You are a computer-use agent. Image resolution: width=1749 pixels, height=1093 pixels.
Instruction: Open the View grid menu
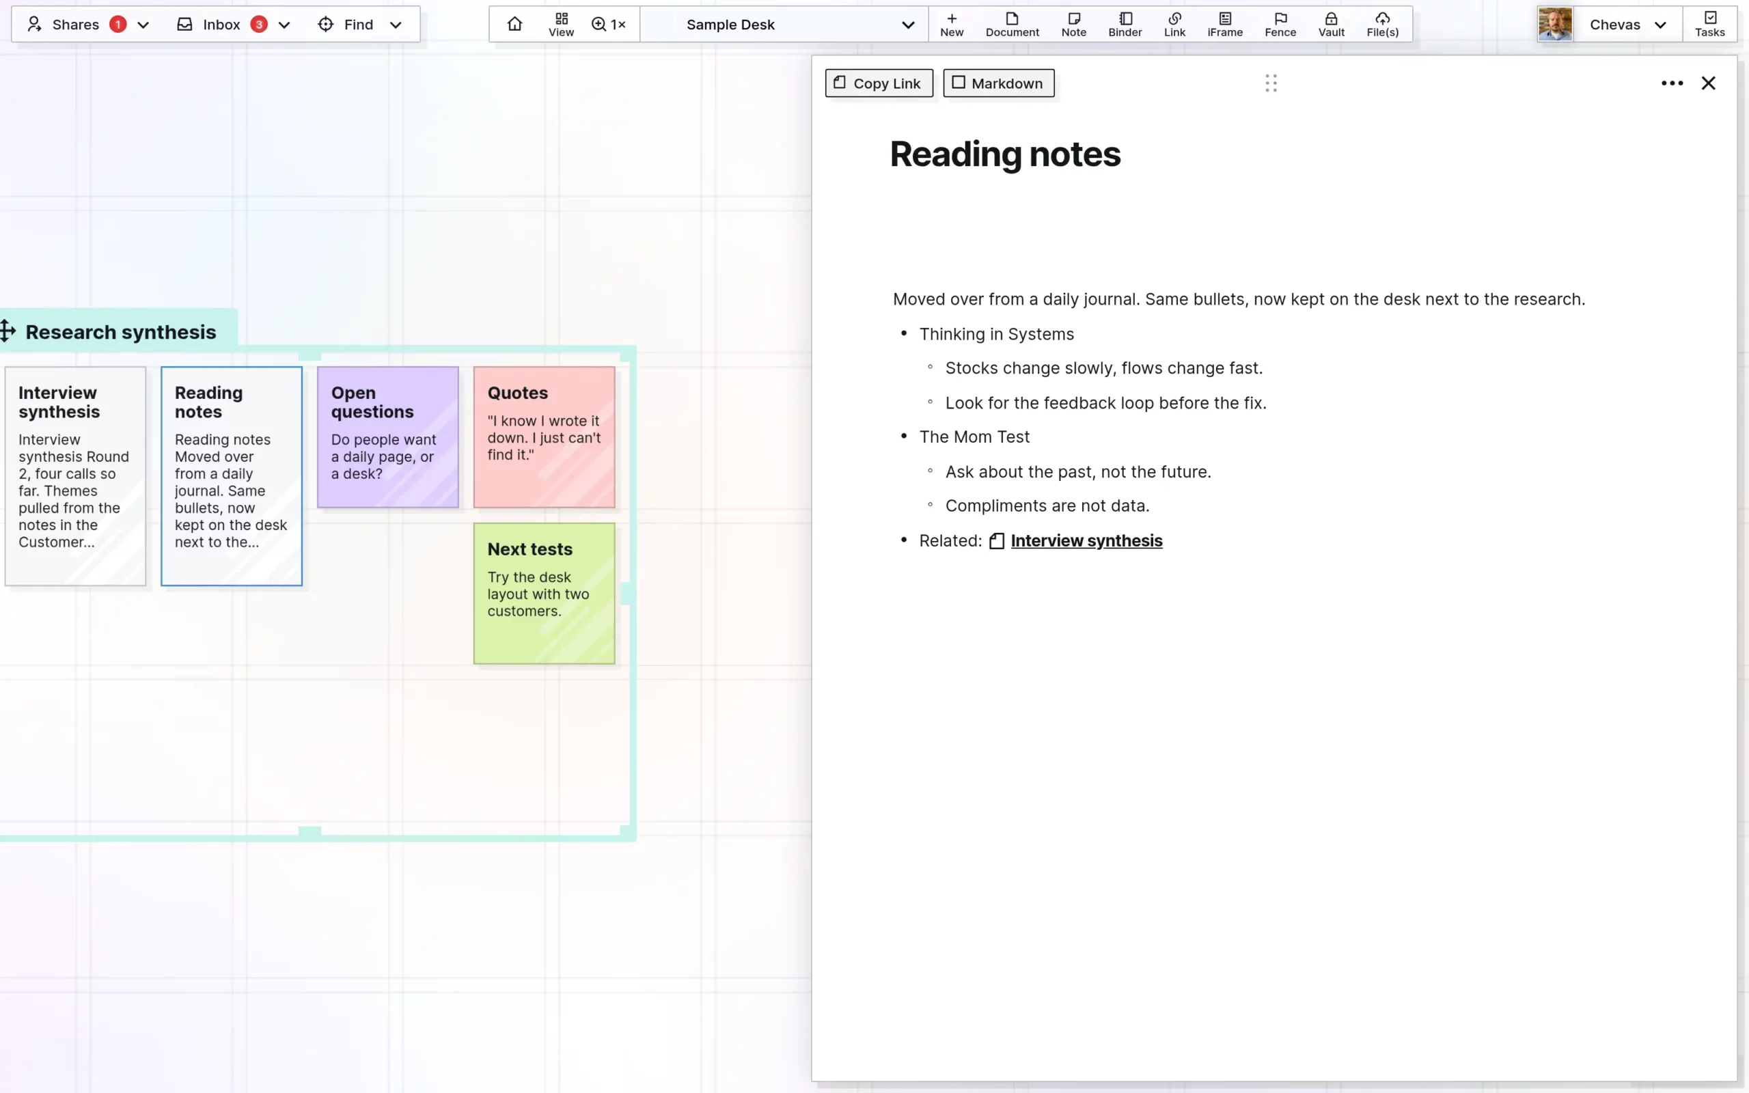pyautogui.click(x=561, y=24)
